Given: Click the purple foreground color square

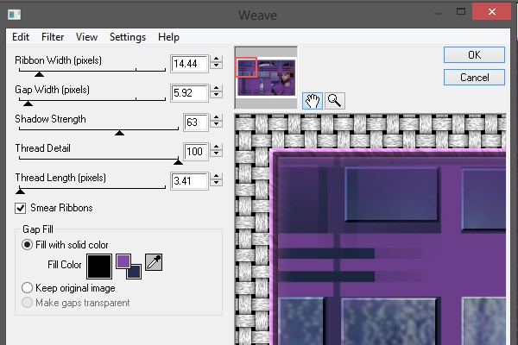Looking at the screenshot, I should point(123,260).
